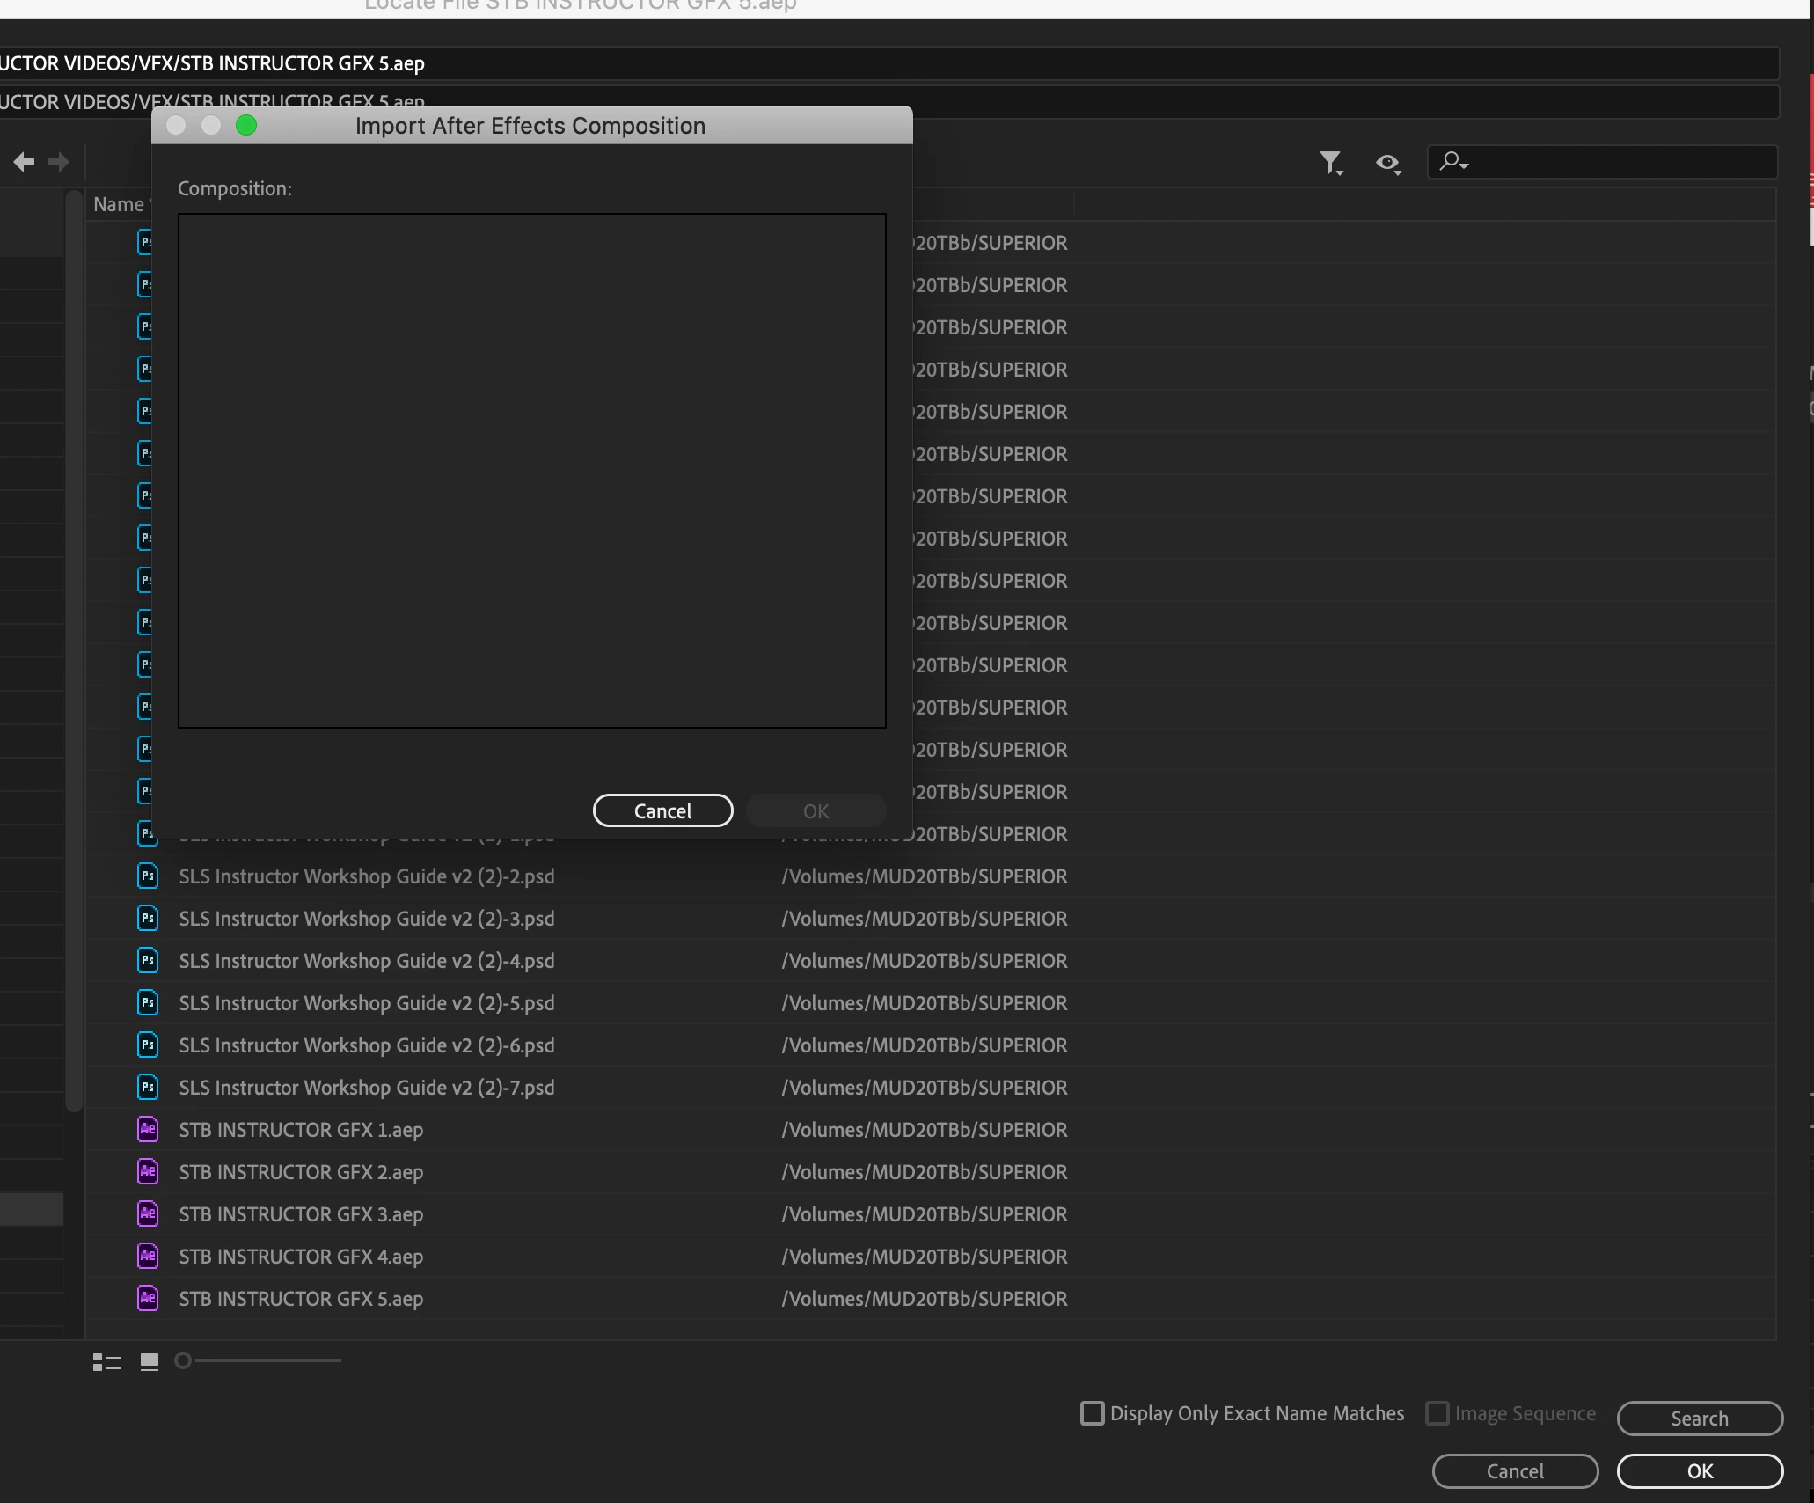Click the Ae icon of GFX 4.aep
The height and width of the screenshot is (1503, 1814).
(x=148, y=1257)
